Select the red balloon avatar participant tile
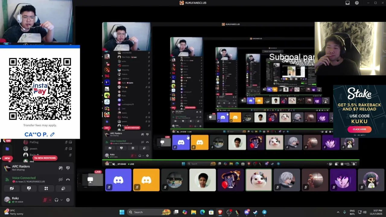 pos(231,180)
